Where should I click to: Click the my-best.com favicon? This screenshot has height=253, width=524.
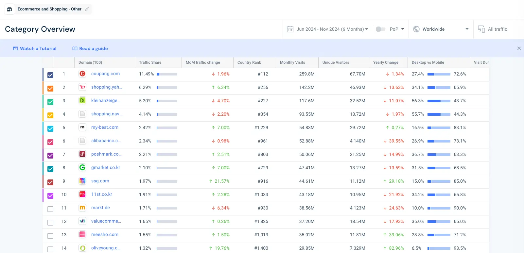tap(82, 127)
